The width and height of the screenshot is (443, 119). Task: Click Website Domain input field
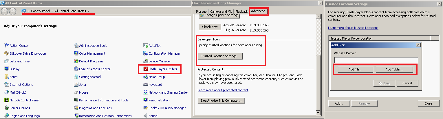pyautogui.click(x=376, y=60)
